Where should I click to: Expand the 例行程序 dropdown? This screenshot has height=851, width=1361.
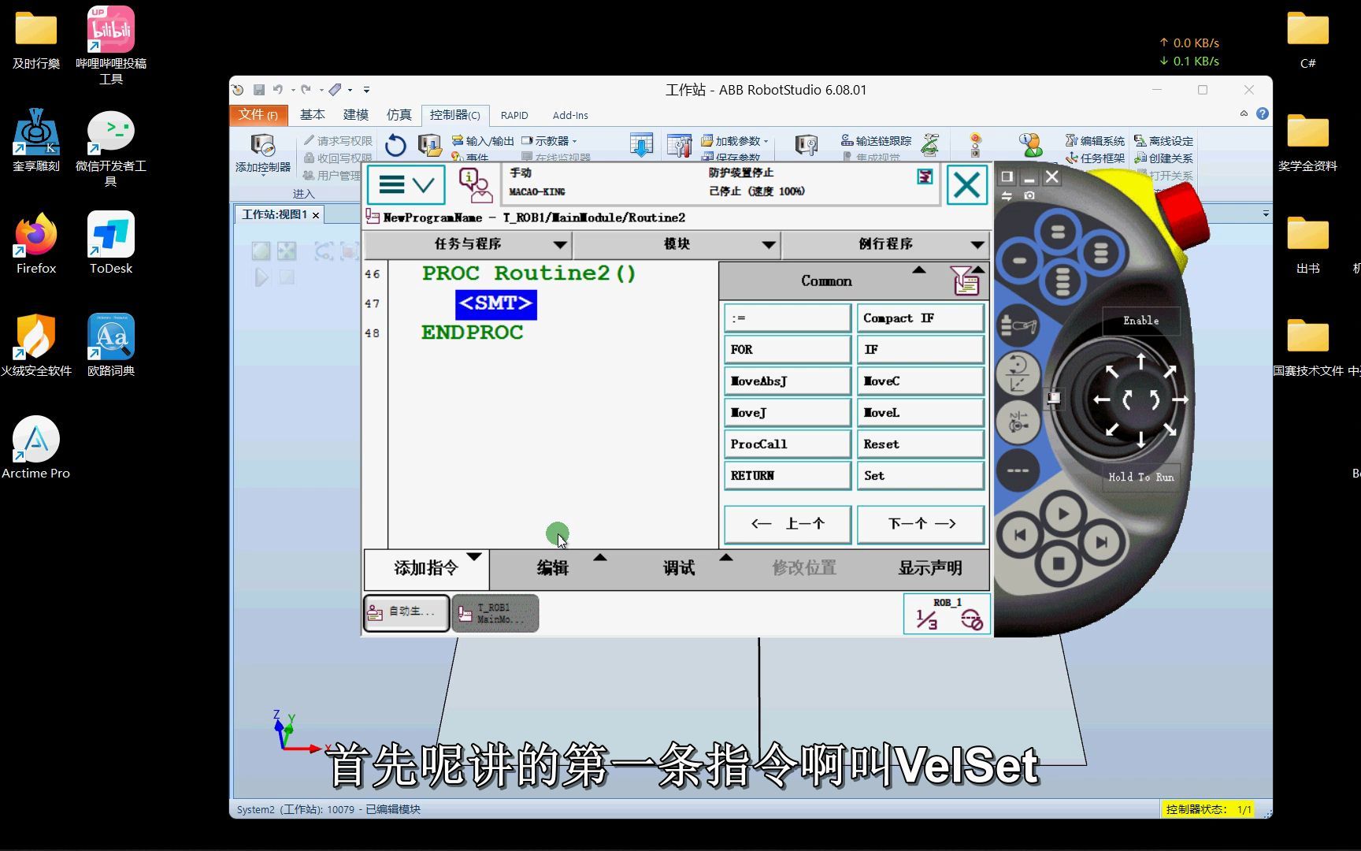click(x=885, y=244)
